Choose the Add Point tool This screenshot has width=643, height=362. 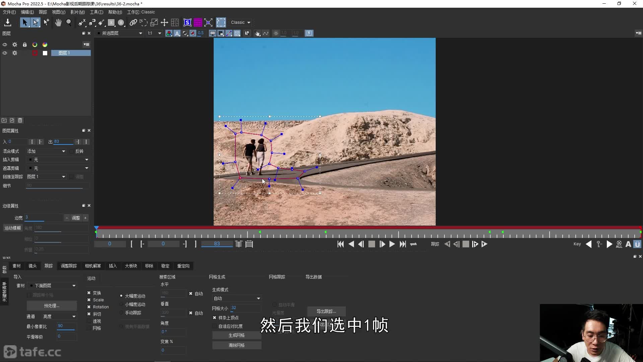click(46, 22)
